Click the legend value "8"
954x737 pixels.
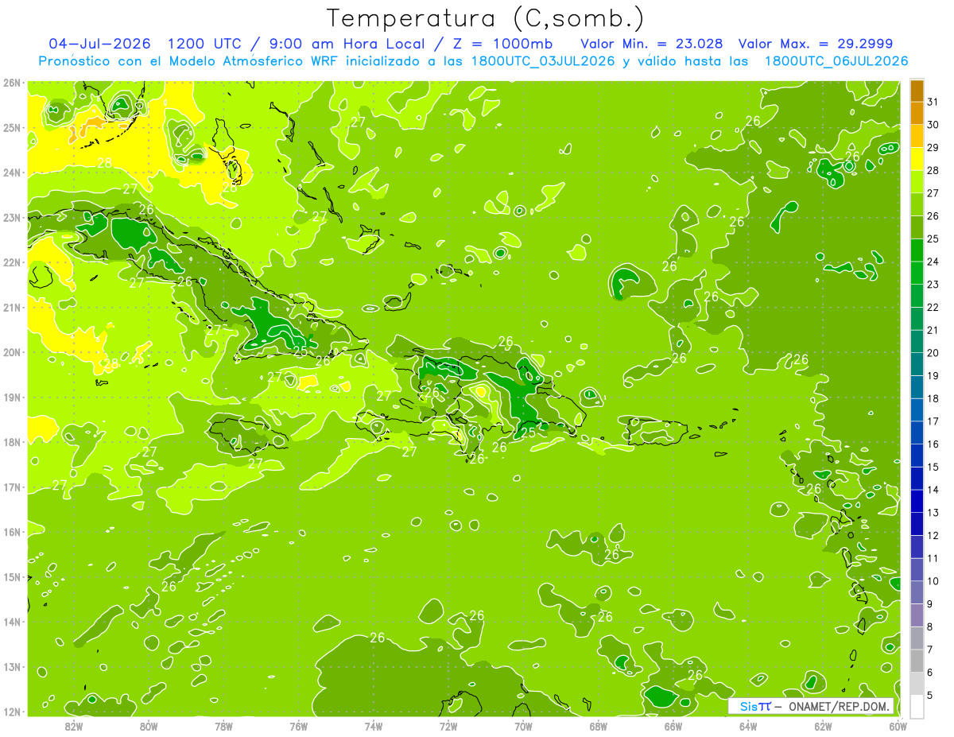pos(931,626)
